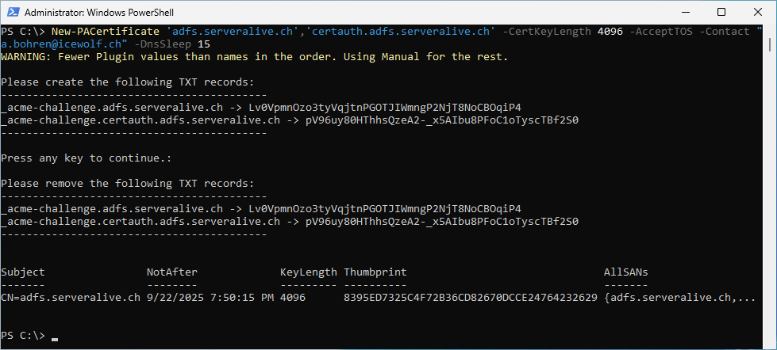The width and height of the screenshot is (777, 350).
Task: Maximize the PowerShell window
Action: [721, 12]
